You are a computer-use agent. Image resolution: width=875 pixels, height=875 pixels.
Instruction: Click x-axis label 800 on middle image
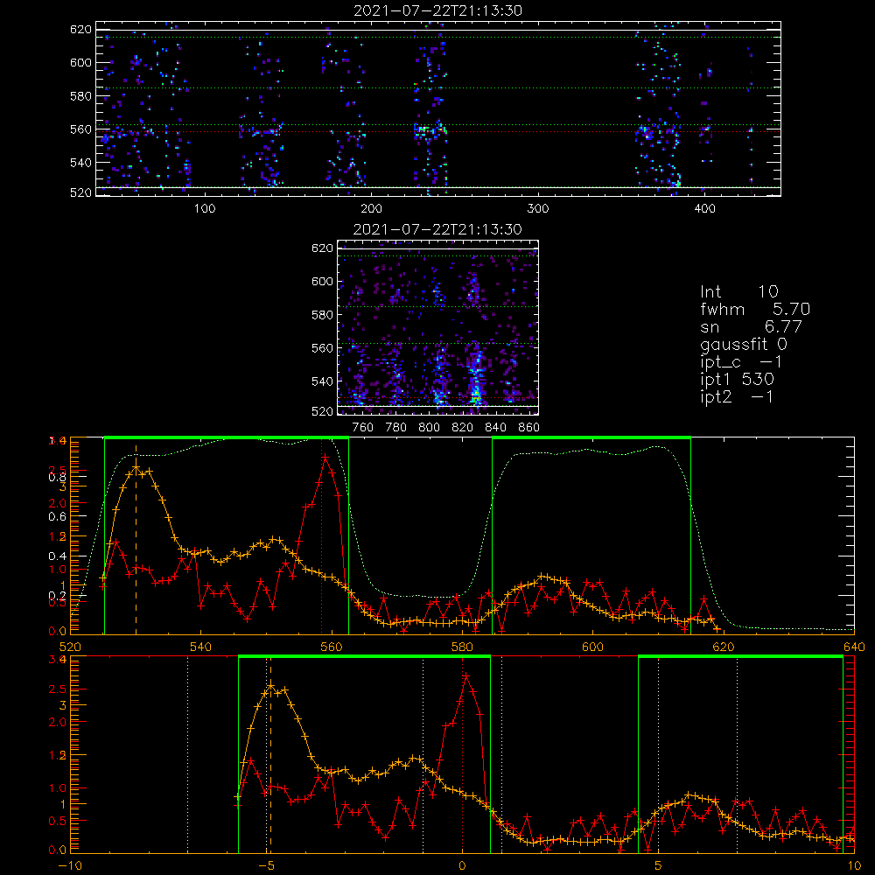[429, 428]
